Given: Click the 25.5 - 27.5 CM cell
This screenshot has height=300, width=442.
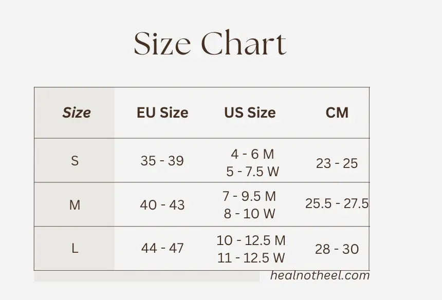Looking at the screenshot, I should point(337,203).
